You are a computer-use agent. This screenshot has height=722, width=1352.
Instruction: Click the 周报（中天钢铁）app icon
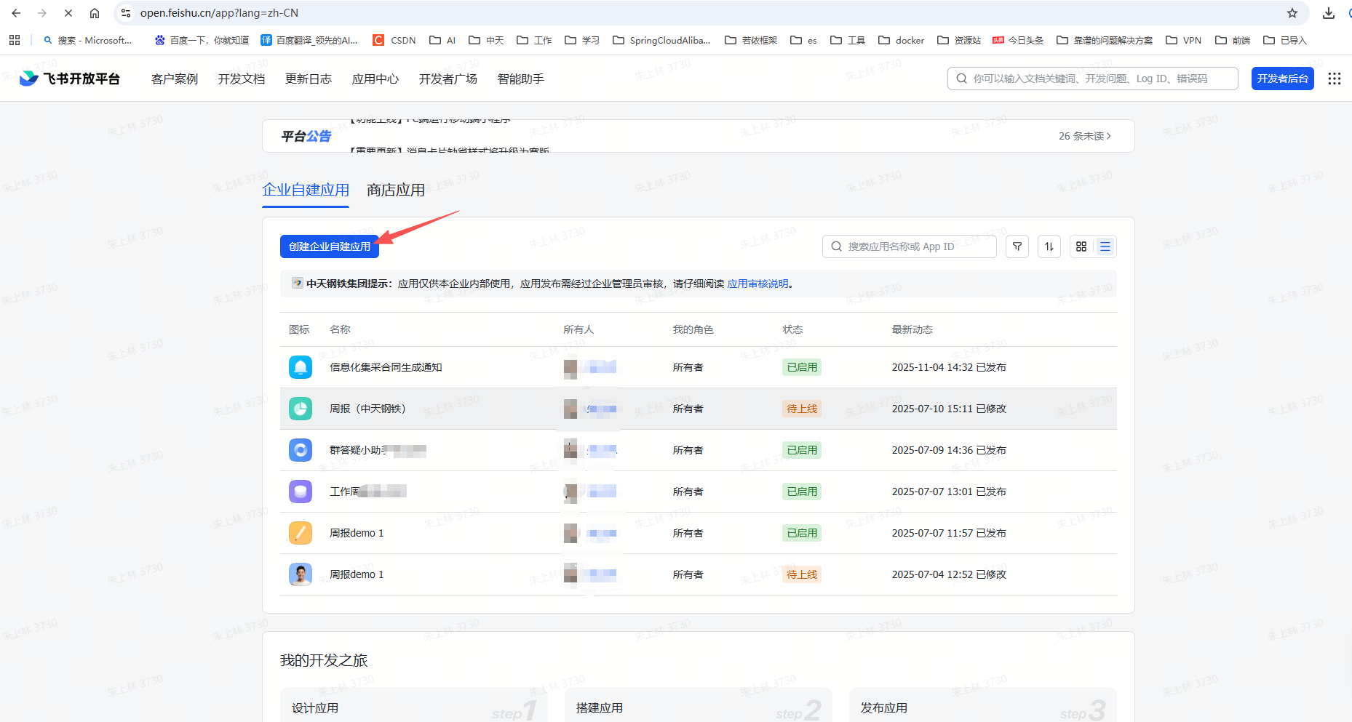point(300,409)
